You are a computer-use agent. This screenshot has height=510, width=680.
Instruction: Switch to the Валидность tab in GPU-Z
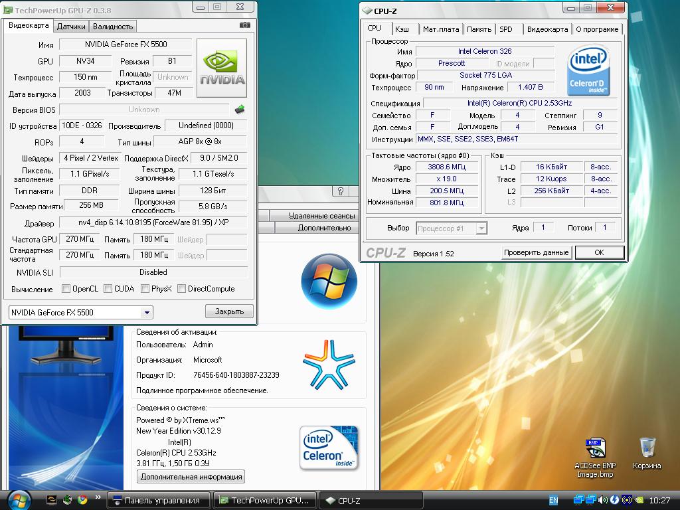pos(113,27)
